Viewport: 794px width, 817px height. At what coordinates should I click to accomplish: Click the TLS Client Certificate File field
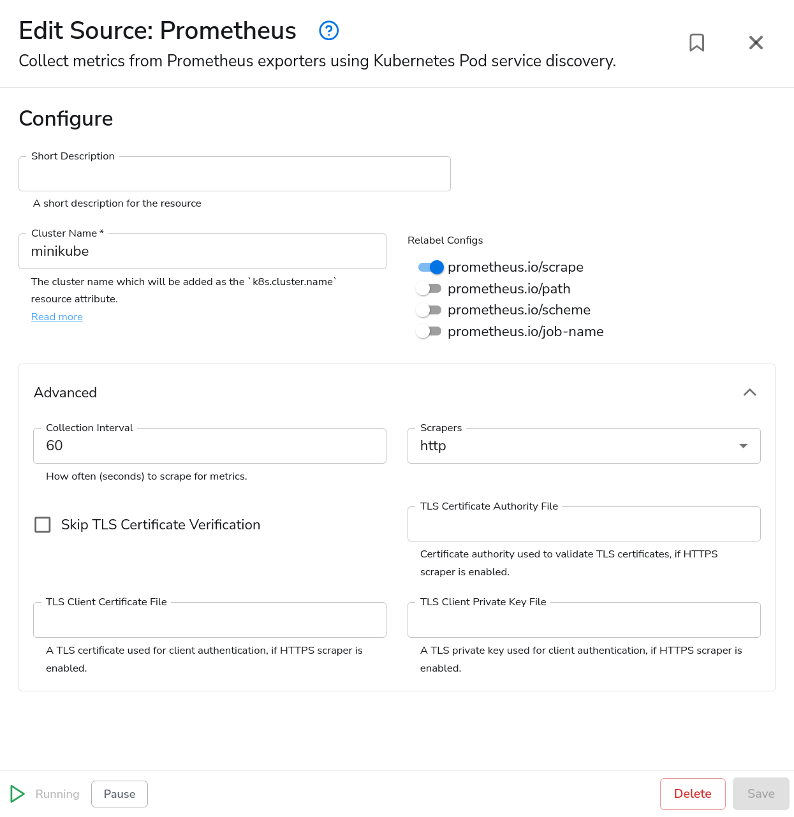(x=209, y=619)
